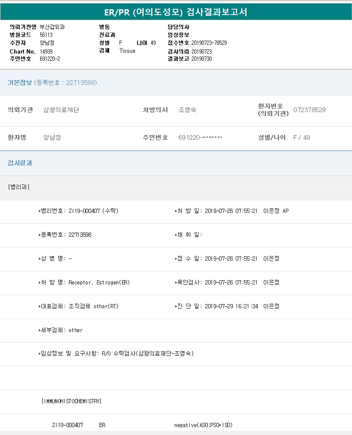Screen dimensions: 352x435
Task: Click the 접수번호 value 20190723-78529
Action: click(209, 43)
